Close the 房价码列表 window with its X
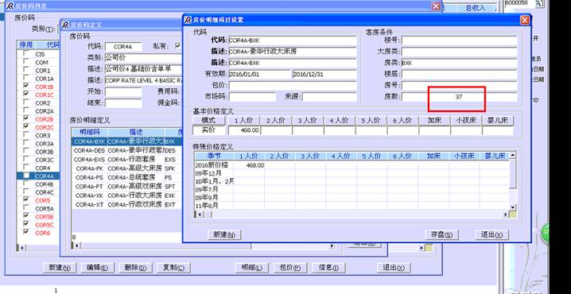This screenshot has height=294, width=571. tap(436, 6)
